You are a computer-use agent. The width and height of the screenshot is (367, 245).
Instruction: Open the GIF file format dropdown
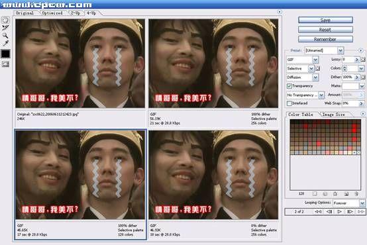(315, 60)
